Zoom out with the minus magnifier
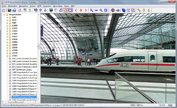This screenshot has width=177, height=108. (92, 10)
